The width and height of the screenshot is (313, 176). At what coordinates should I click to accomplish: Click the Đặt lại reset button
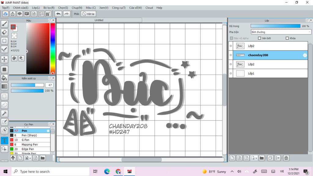[88, 14]
